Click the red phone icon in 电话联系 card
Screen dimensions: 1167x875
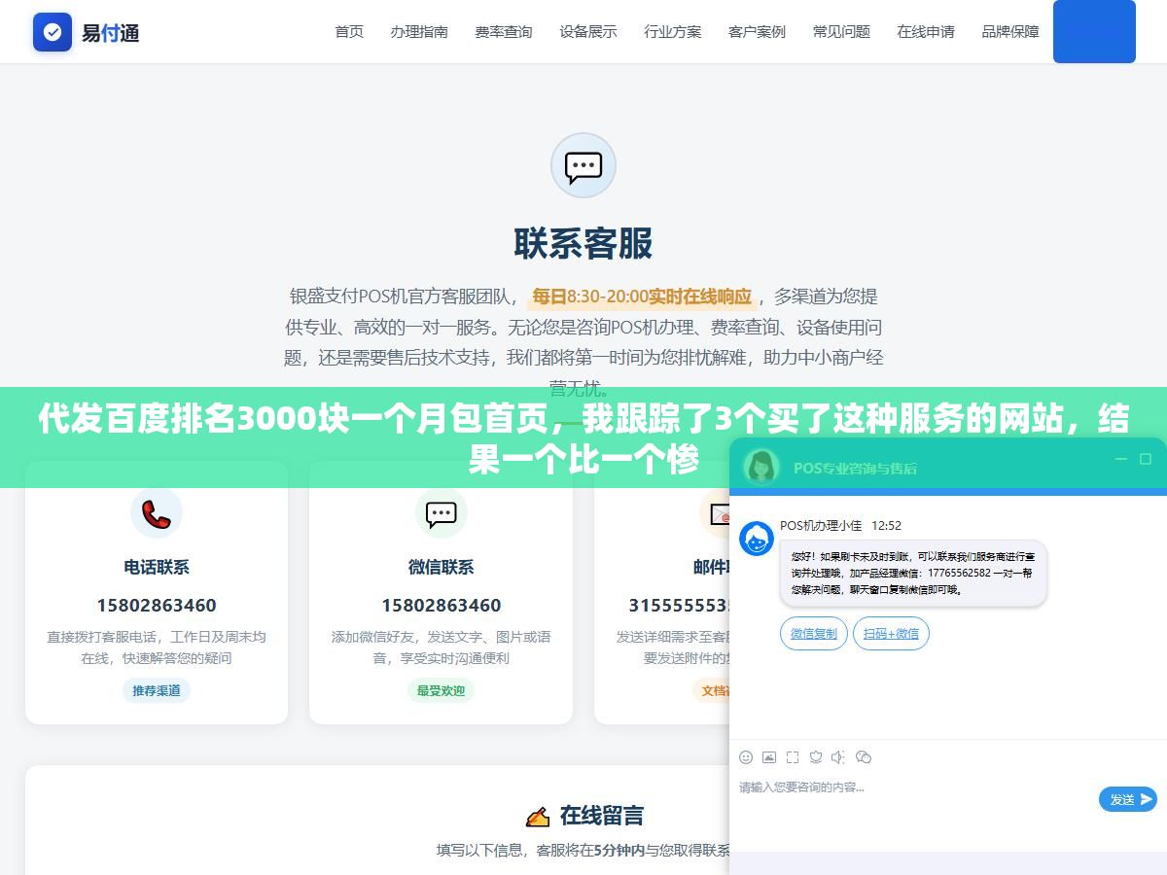tap(157, 512)
